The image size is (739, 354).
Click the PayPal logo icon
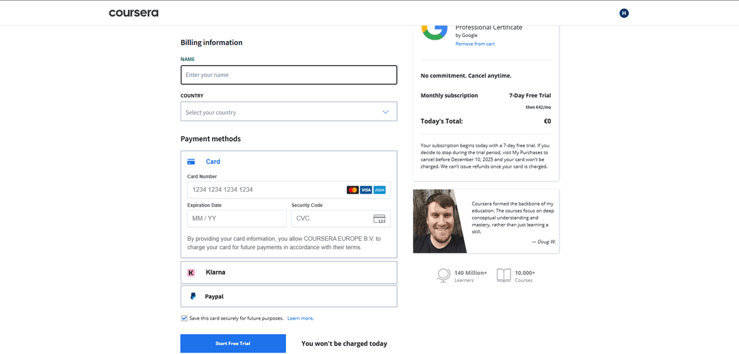point(193,296)
